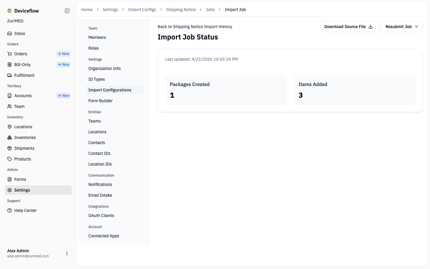Click the Locations pin icon
This screenshot has height=269, width=430.
tap(10, 127)
